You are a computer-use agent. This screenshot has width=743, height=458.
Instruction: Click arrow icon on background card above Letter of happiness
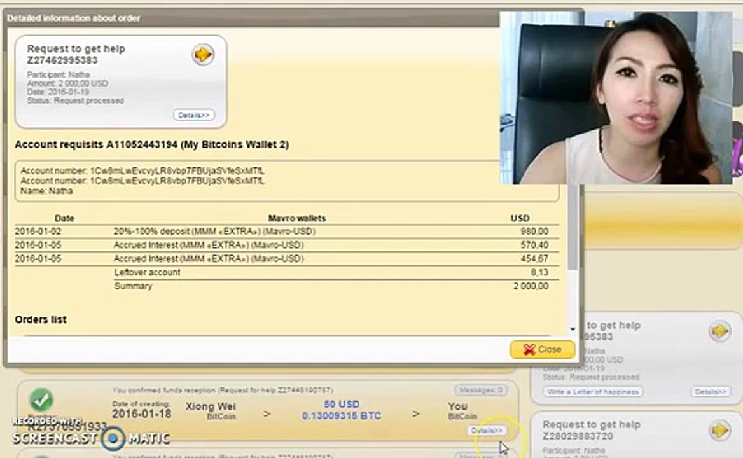[719, 331]
